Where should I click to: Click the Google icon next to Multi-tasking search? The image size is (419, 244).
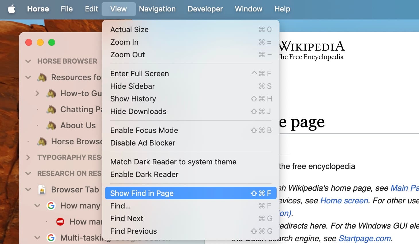(x=51, y=237)
